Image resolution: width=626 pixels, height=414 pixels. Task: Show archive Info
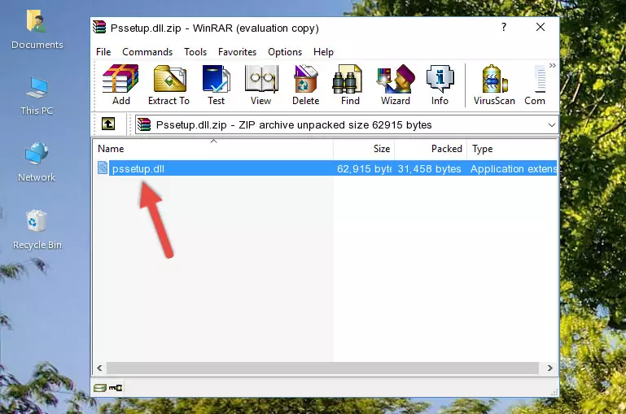[440, 85]
